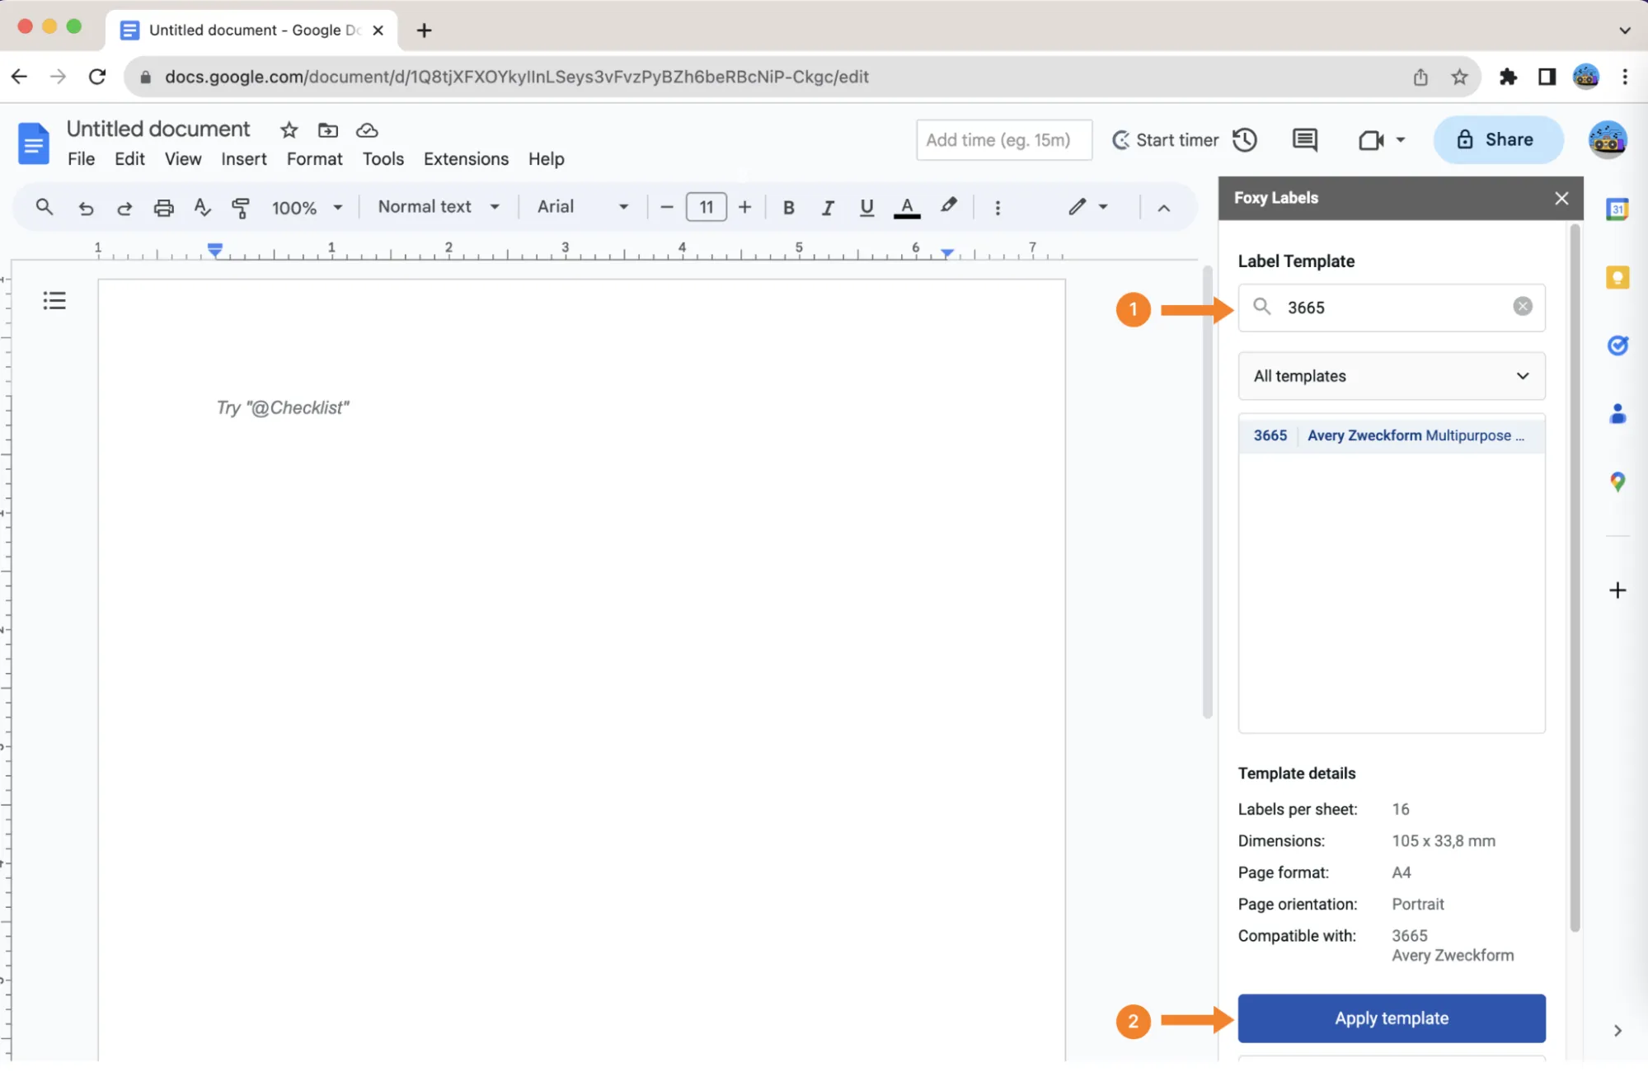Open a new browser tab
Screen dimensions: 1648x1072
pos(424,31)
